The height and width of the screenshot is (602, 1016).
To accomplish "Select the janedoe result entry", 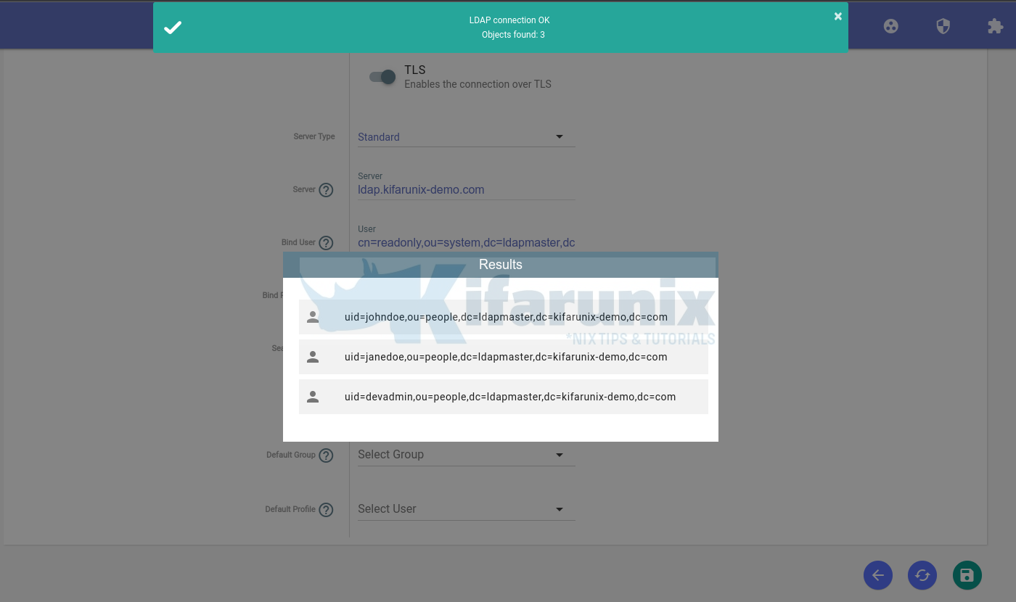I will (x=503, y=357).
